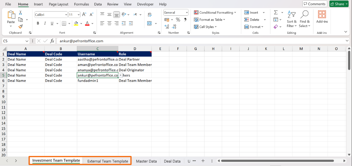Toggle center horizontal alignment
The height and width of the screenshot is (166, 352).
[109, 23]
